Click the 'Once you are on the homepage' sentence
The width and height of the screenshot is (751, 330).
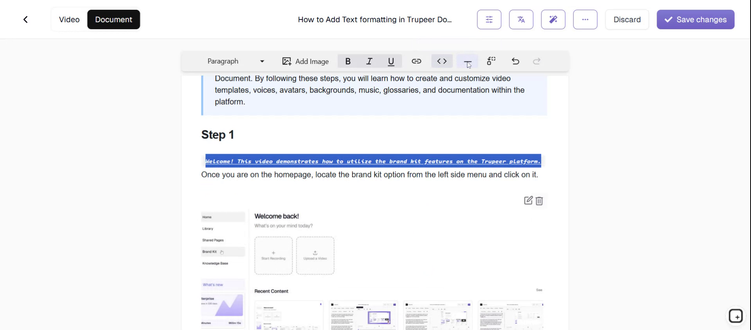click(x=370, y=175)
